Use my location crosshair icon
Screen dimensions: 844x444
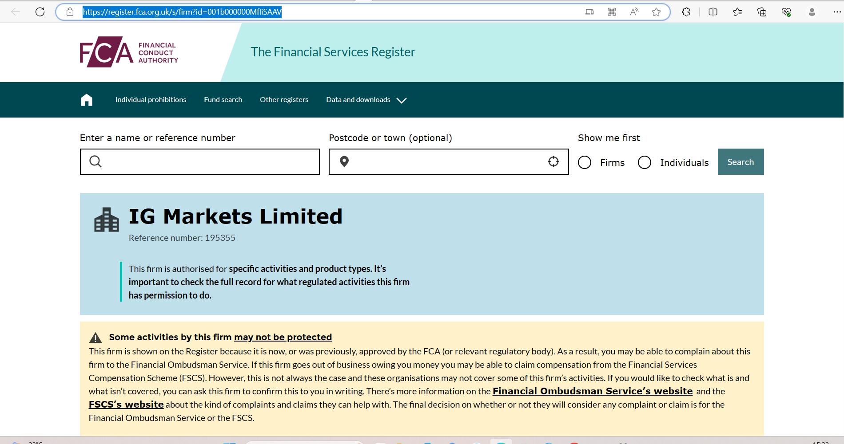tap(553, 161)
